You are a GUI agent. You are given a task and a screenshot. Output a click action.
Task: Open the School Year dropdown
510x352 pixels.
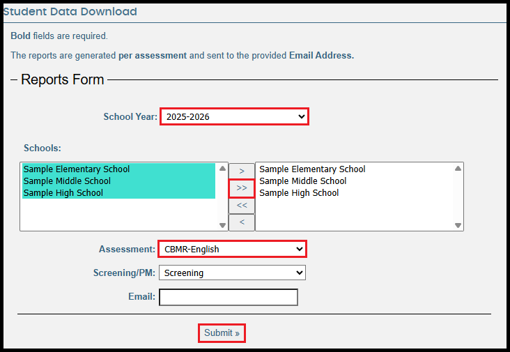tap(234, 116)
